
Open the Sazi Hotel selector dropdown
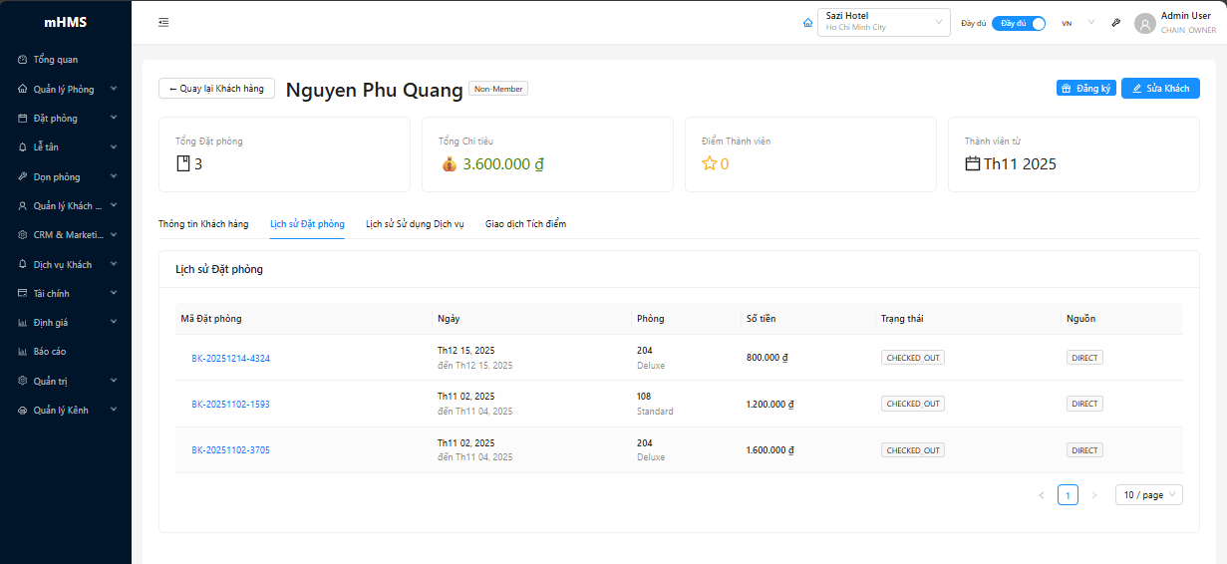[883, 23]
